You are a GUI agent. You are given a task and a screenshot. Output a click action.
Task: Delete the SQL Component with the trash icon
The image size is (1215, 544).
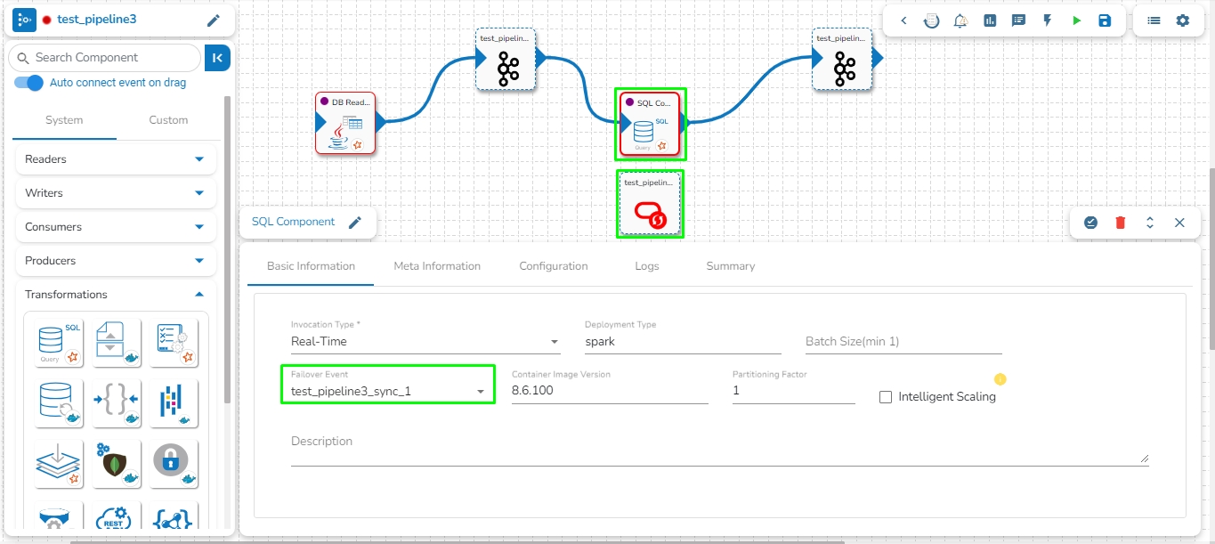[1120, 223]
